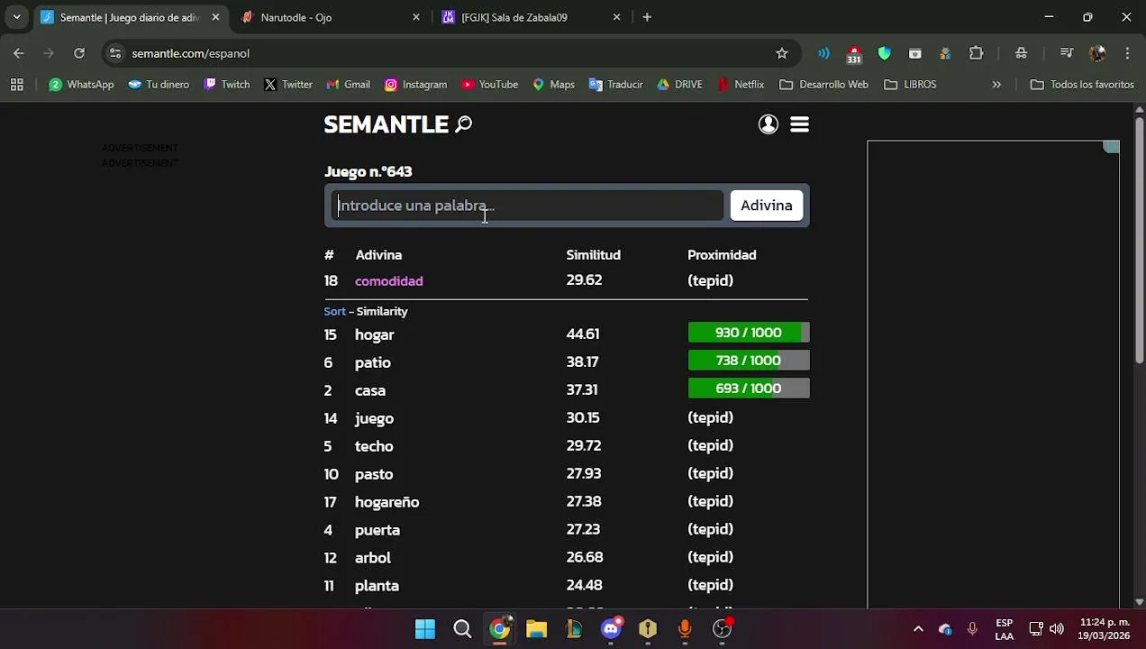
Task: Open the green shield extension
Action: point(885,53)
